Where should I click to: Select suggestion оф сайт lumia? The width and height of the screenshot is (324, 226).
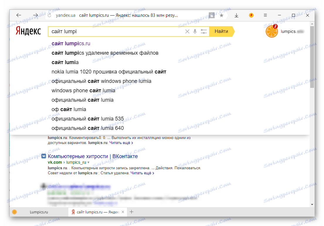click(x=69, y=109)
